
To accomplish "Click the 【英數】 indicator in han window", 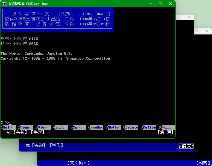I will pos(20,132).
